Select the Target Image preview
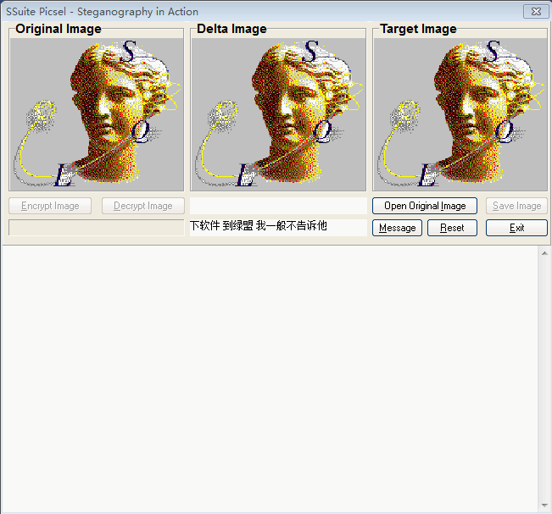 [460, 114]
